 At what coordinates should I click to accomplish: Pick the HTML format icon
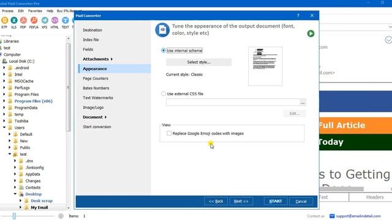[55, 20]
